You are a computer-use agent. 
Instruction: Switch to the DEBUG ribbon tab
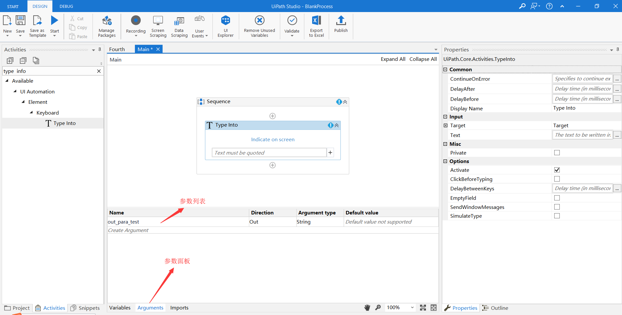66,7
